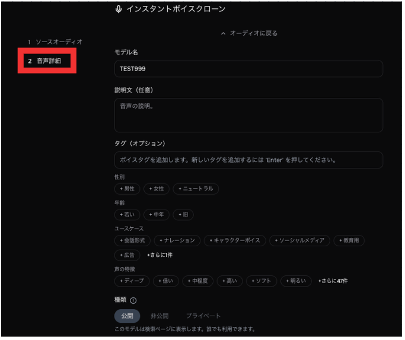
Task: Select the 公開 visibility option
Action: [127, 316]
